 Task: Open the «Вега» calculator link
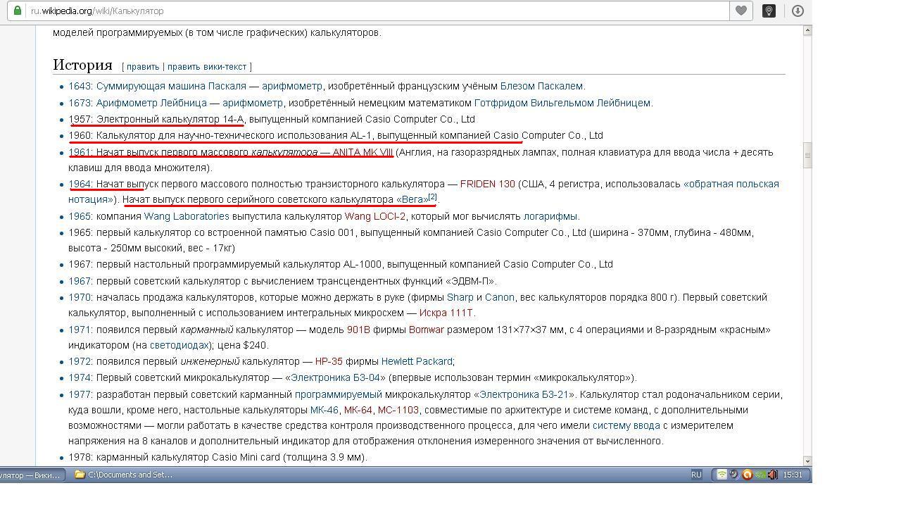click(x=412, y=199)
